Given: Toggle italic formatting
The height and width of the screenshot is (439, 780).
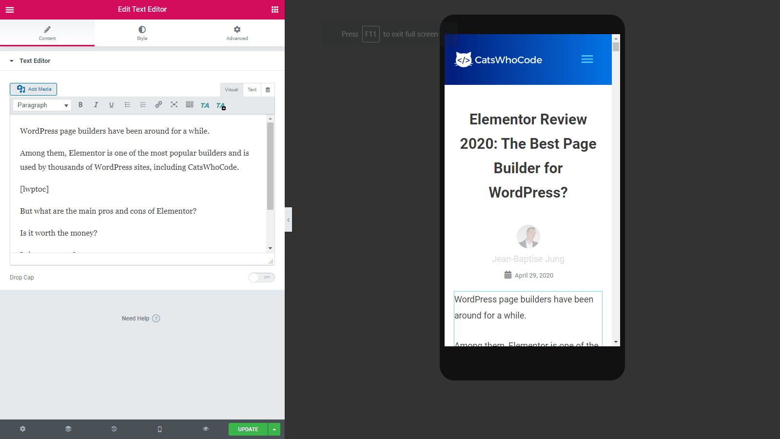Looking at the screenshot, I should (96, 105).
